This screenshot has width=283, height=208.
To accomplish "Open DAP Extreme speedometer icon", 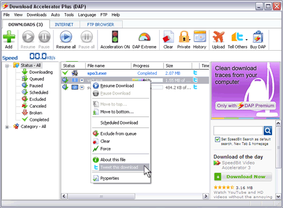I will (x=145, y=37).
